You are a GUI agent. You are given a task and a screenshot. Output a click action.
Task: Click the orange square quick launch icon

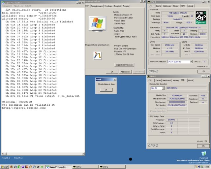pos(27,167)
